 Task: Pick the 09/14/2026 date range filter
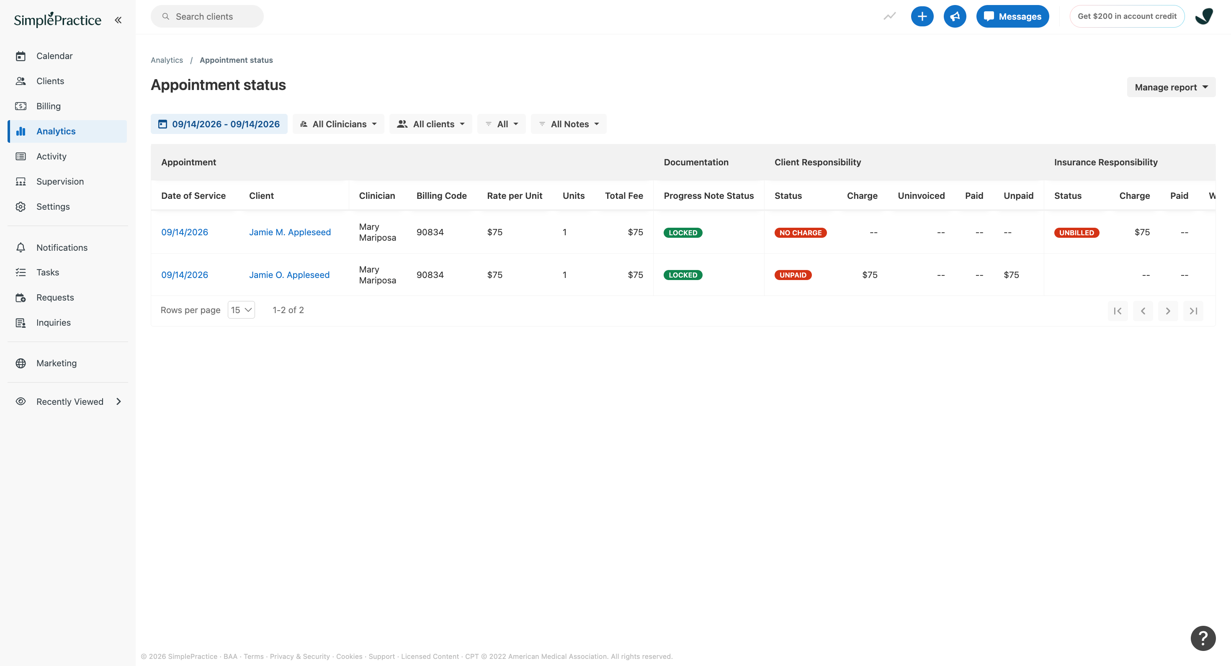[x=219, y=124]
